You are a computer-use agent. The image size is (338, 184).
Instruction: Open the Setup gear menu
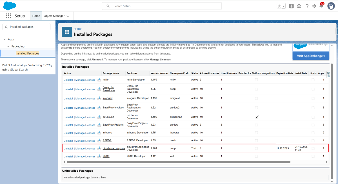(x=314, y=6)
